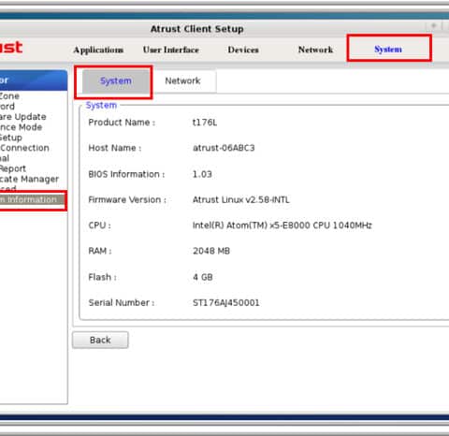Click serial number ST176AJ450001

(226, 302)
